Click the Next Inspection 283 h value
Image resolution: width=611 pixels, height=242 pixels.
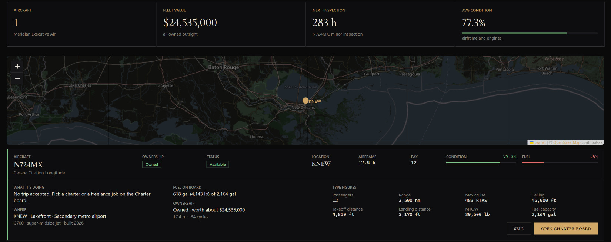tap(324, 23)
